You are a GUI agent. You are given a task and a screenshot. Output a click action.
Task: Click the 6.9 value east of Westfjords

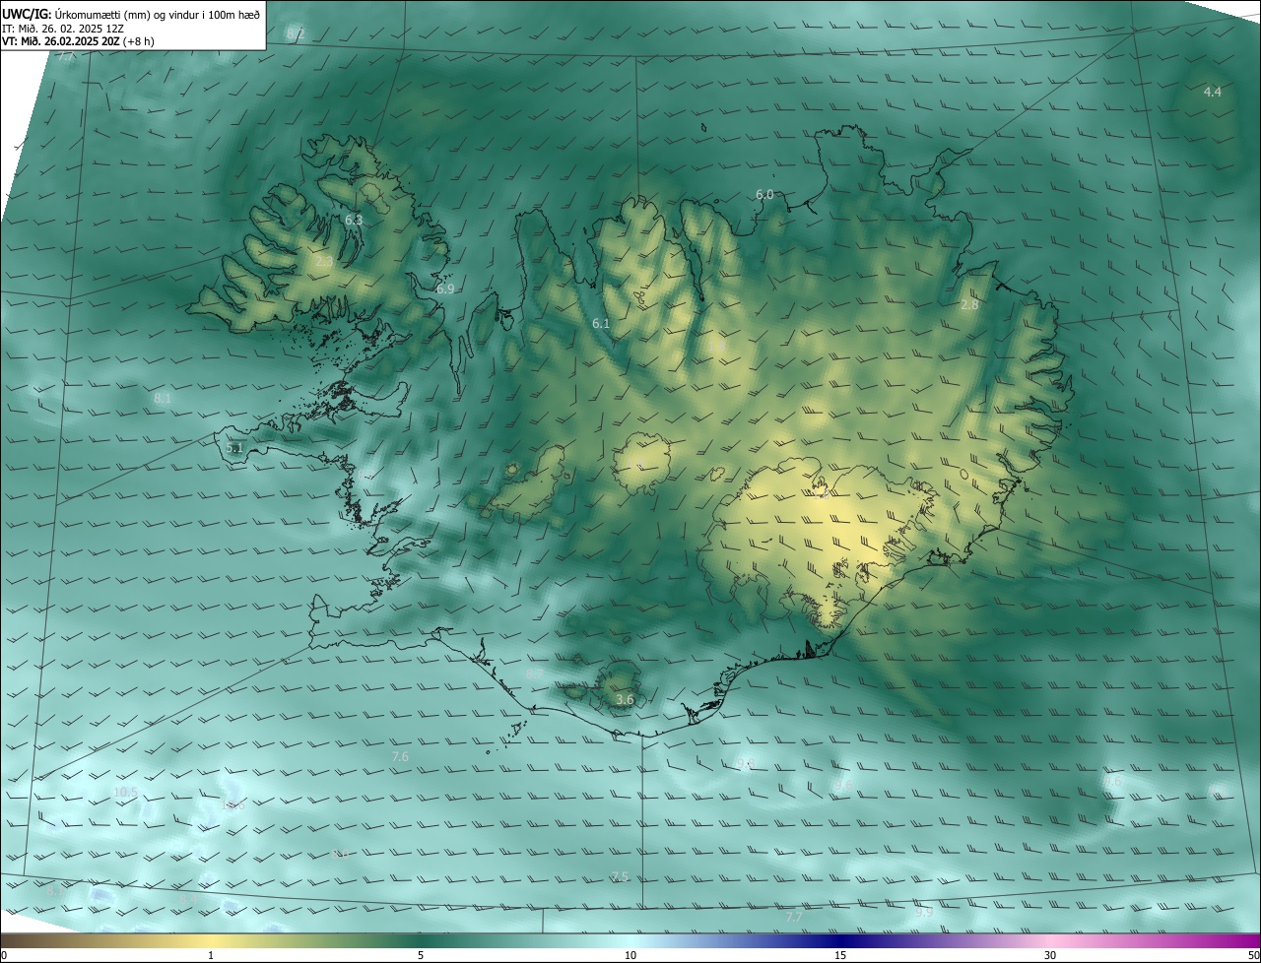click(x=445, y=289)
